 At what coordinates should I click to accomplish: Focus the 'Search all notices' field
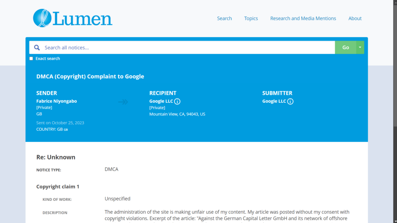[x=186, y=48]
